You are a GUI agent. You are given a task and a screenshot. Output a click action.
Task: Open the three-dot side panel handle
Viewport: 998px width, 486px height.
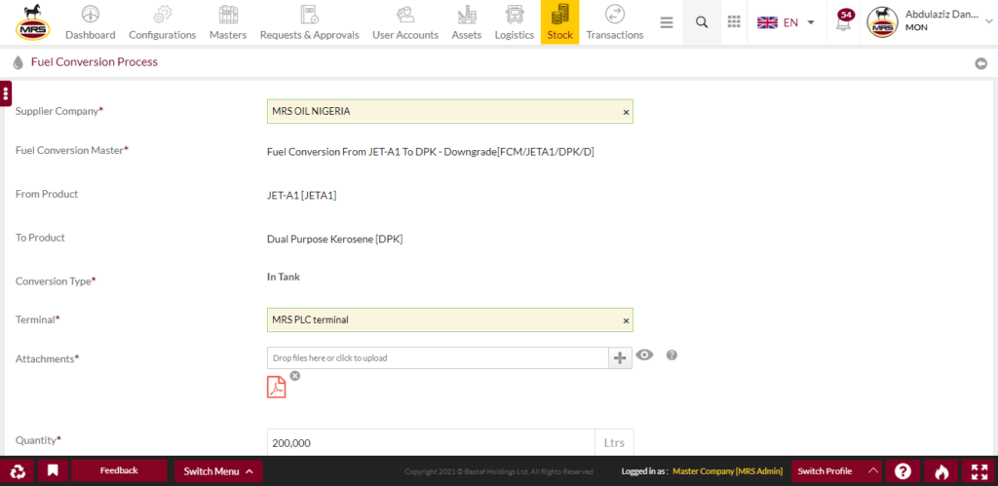click(x=6, y=94)
